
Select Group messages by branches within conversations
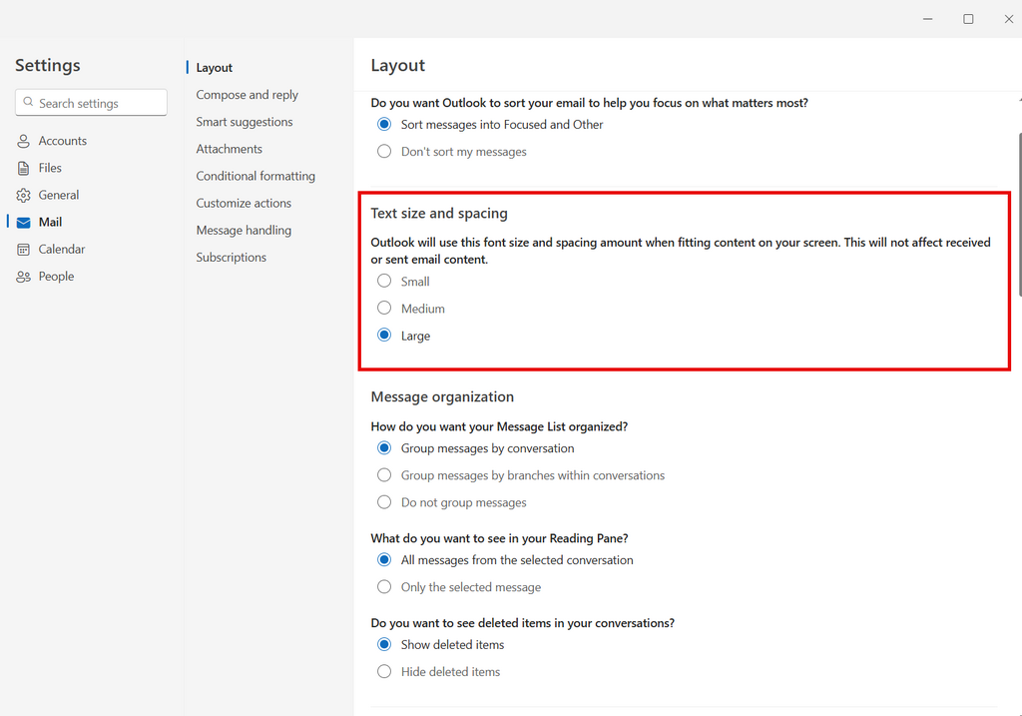click(x=384, y=474)
